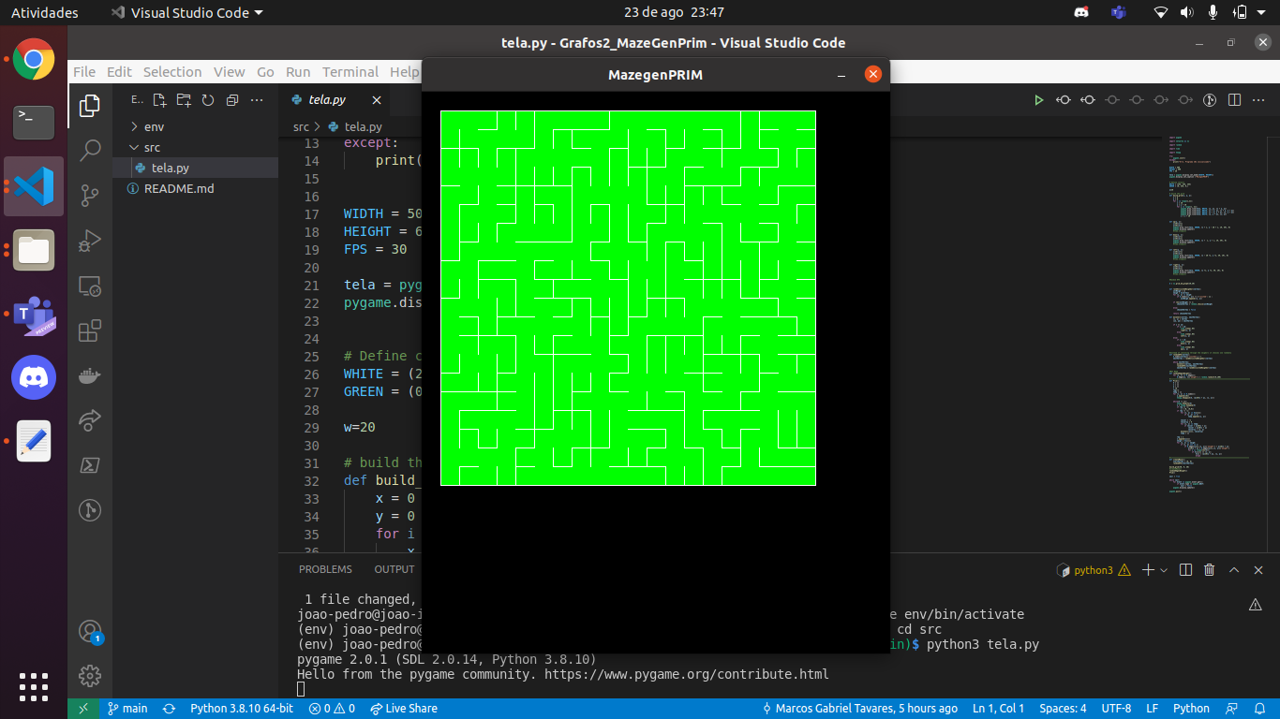This screenshot has height=719, width=1280.
Task: Open the Go menu
Action: pos(265,72)
